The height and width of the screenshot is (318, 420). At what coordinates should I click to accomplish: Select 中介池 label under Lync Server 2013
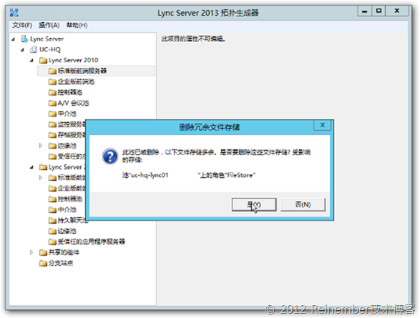click(x=67, y=209)
